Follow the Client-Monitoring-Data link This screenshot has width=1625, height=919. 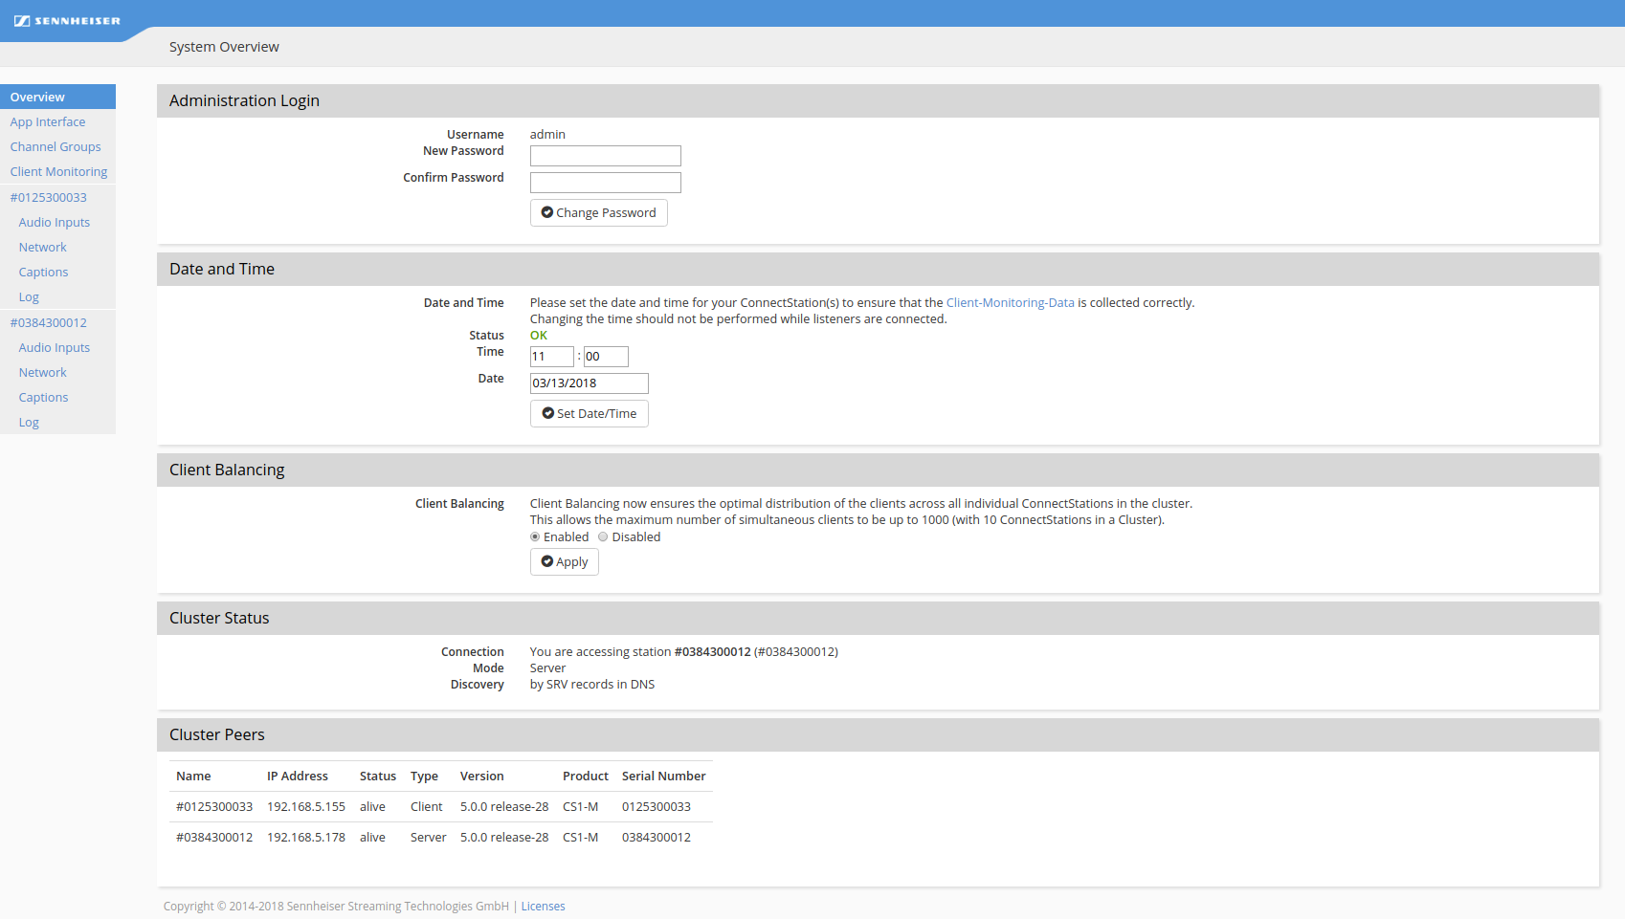click(x=1010, y=302)
